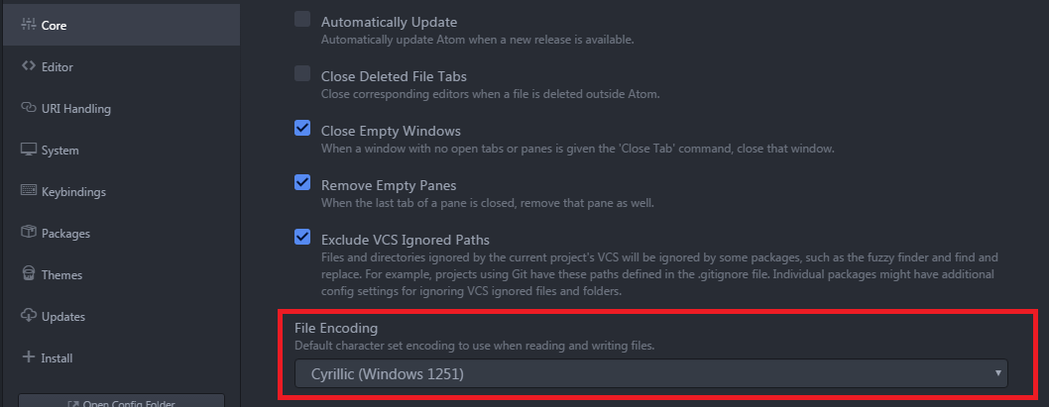Disable the Remove Empty Panes checkbox
1049x407 pixels.
(x=302, y=182)
